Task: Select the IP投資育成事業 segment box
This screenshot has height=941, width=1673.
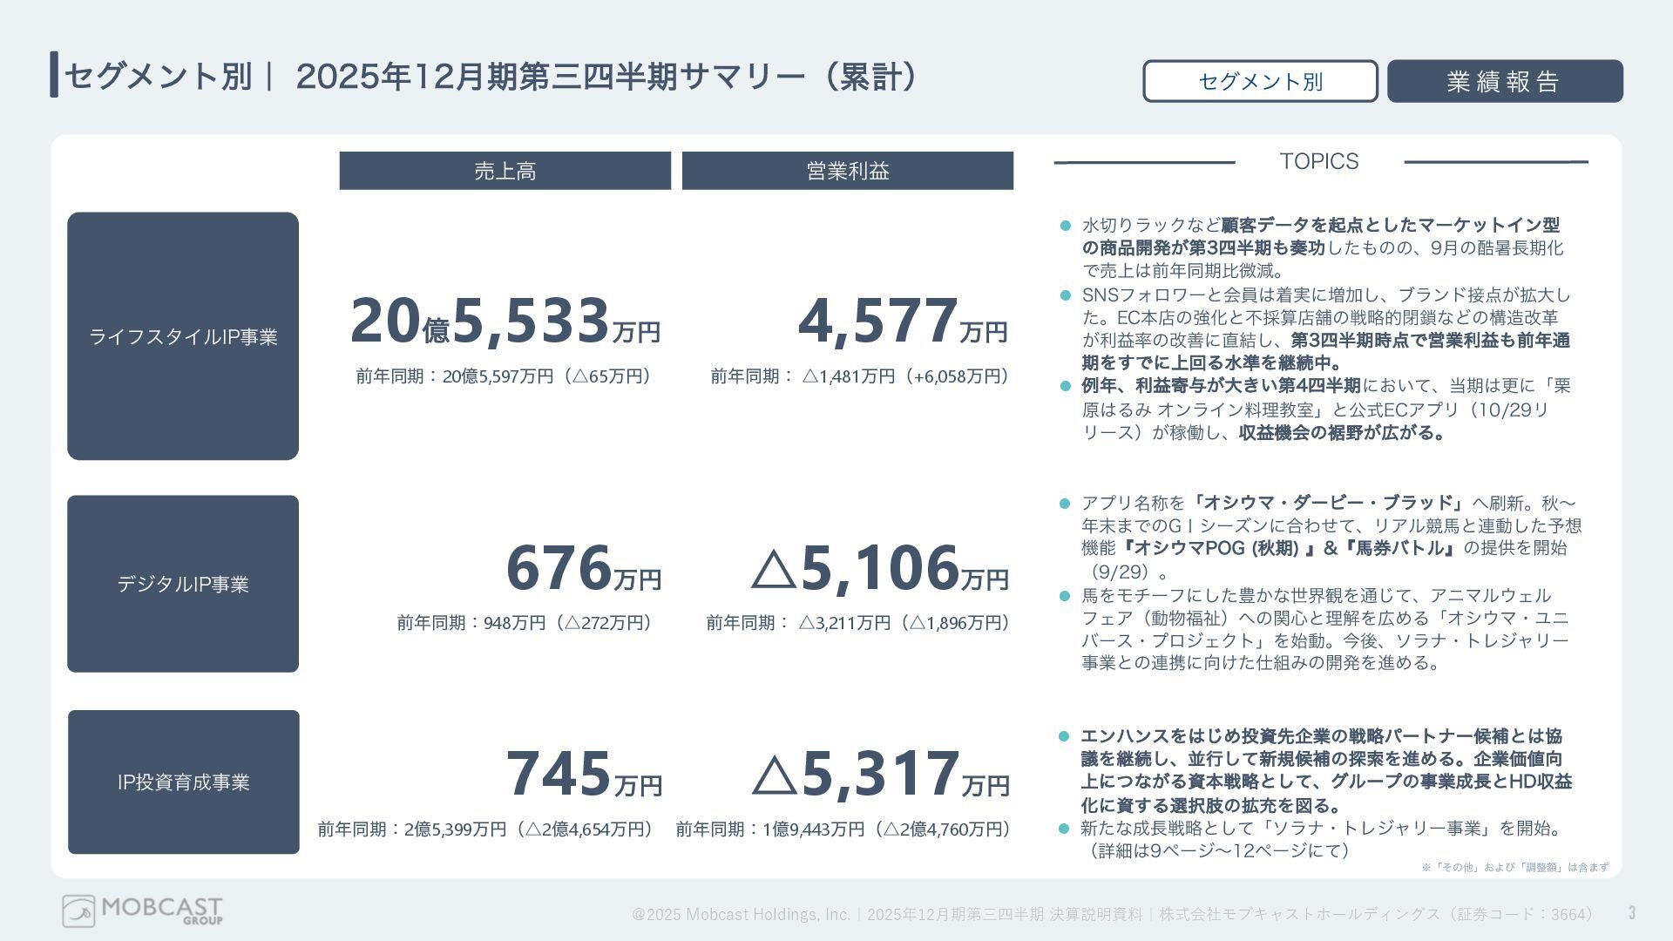Action: [183, 782]
